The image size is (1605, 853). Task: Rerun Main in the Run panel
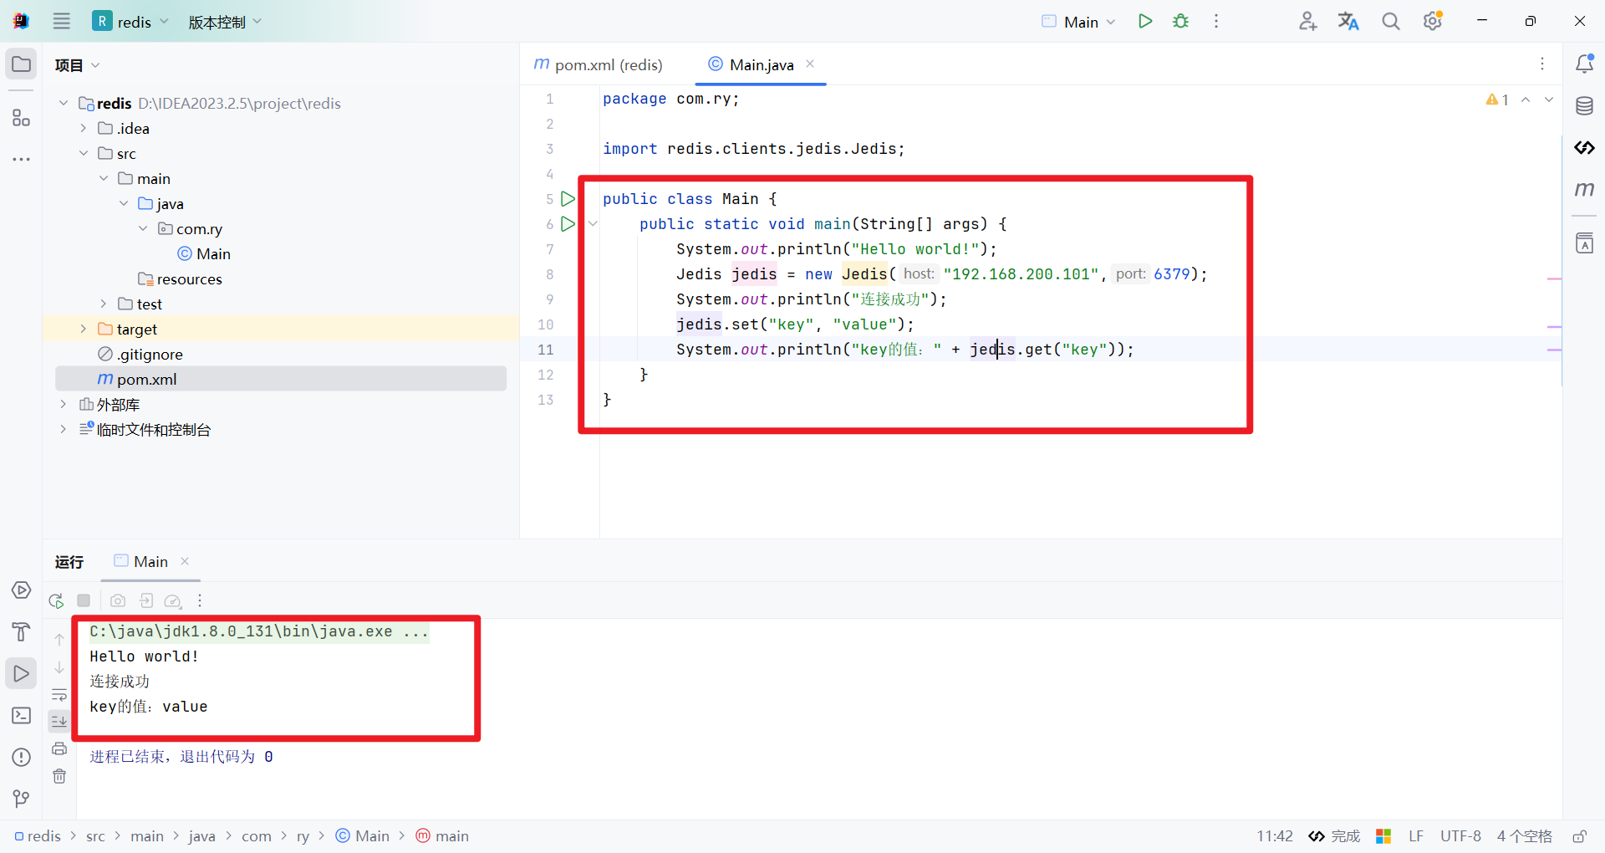(56, 600)
